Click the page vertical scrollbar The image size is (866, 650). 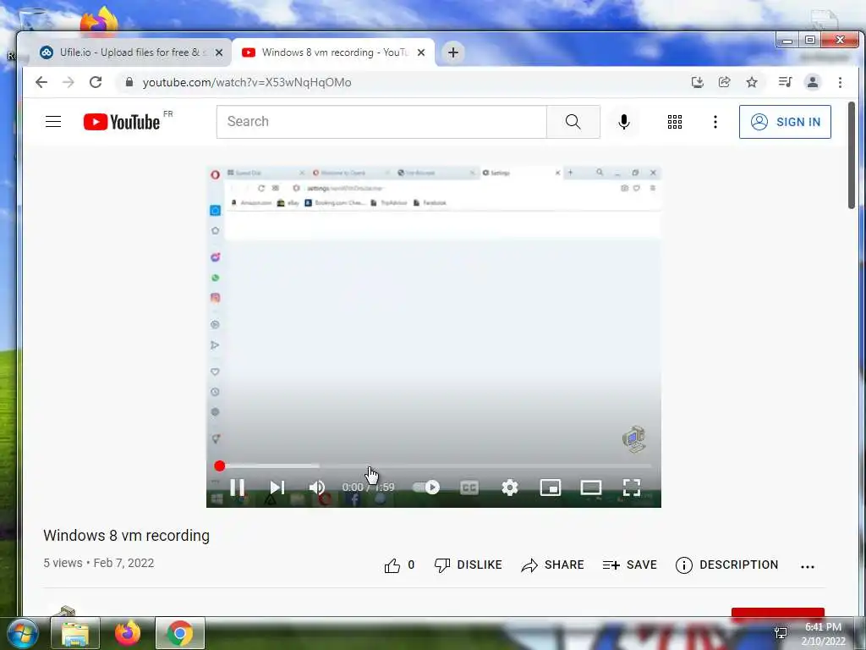pyautogui.click(x=852, y=155)
